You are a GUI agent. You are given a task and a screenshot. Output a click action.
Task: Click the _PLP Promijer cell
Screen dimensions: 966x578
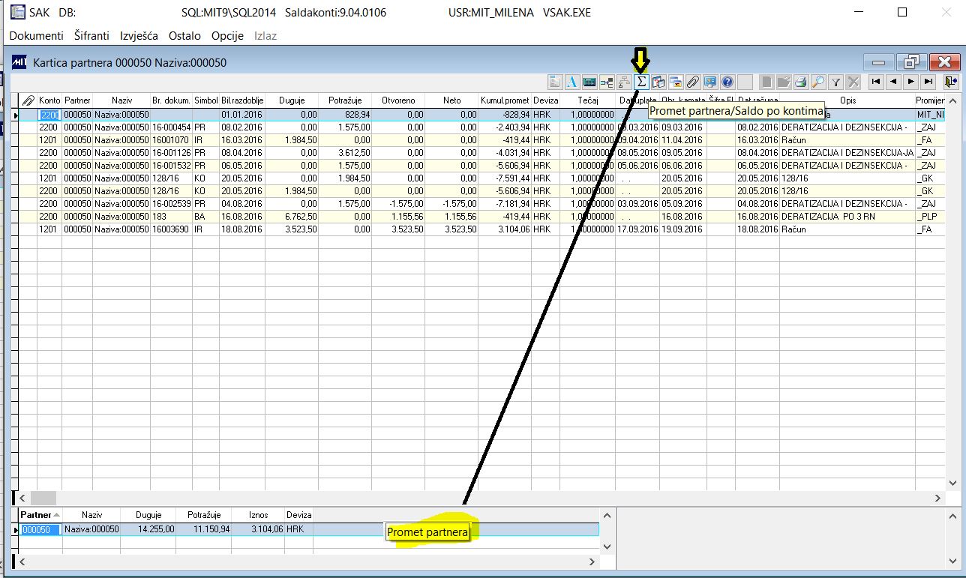pos(930,217)
